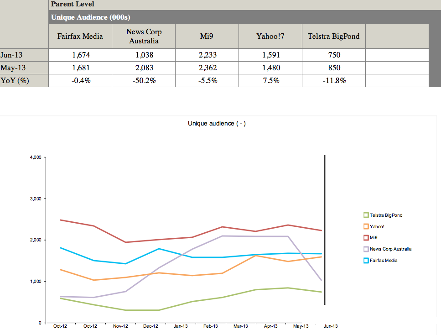Image resolution: width=441 pixels, height=335 pixels.
Task: Click the 0 y-axis label
Action: (x=40, y=323)
